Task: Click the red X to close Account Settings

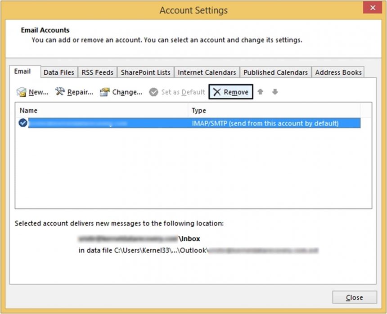Action: click(372, 8)
